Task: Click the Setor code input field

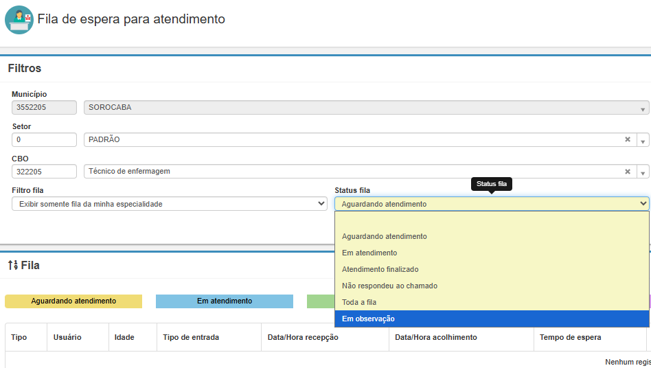Action: pos(44,139)
